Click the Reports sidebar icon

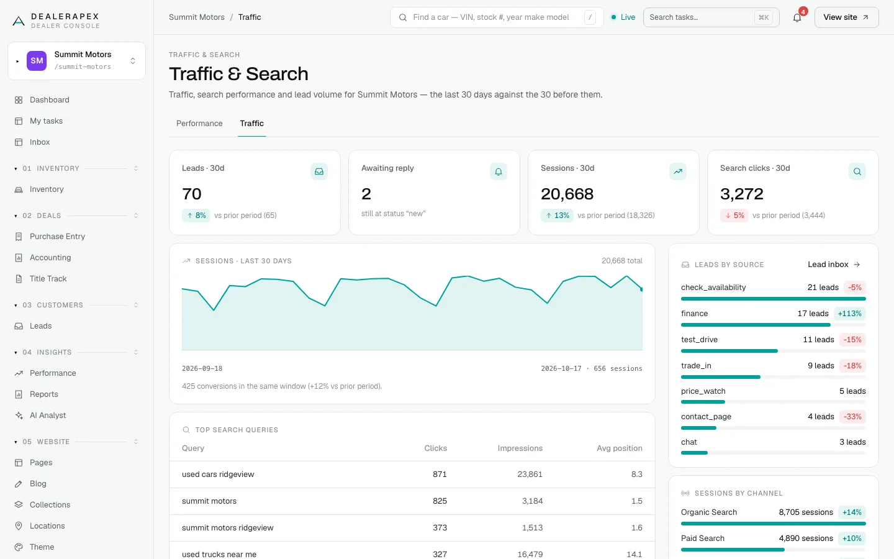(19, 394)
